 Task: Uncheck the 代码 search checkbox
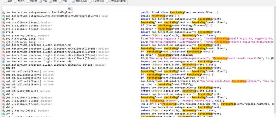point(40,1)
